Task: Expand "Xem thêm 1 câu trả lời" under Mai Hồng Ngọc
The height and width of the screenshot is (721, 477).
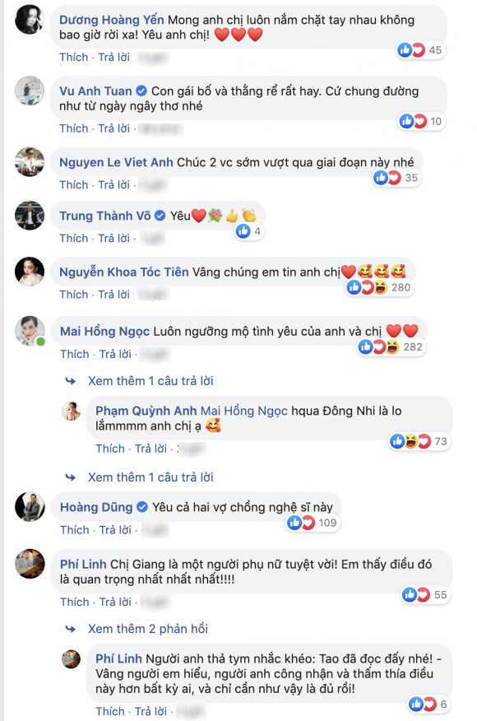Action: click(151, 381)
